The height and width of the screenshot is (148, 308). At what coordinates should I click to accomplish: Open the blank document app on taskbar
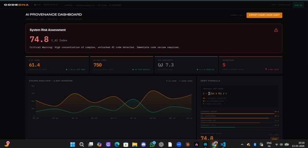click(x=170, y=145)
